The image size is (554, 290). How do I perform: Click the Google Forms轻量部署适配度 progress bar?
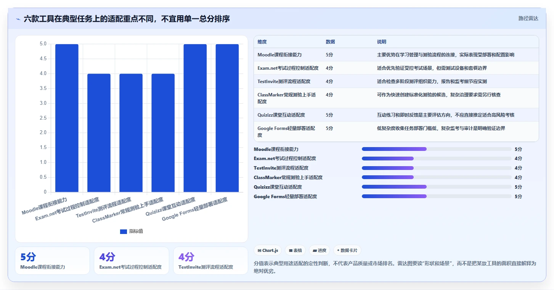pos(437,196)
